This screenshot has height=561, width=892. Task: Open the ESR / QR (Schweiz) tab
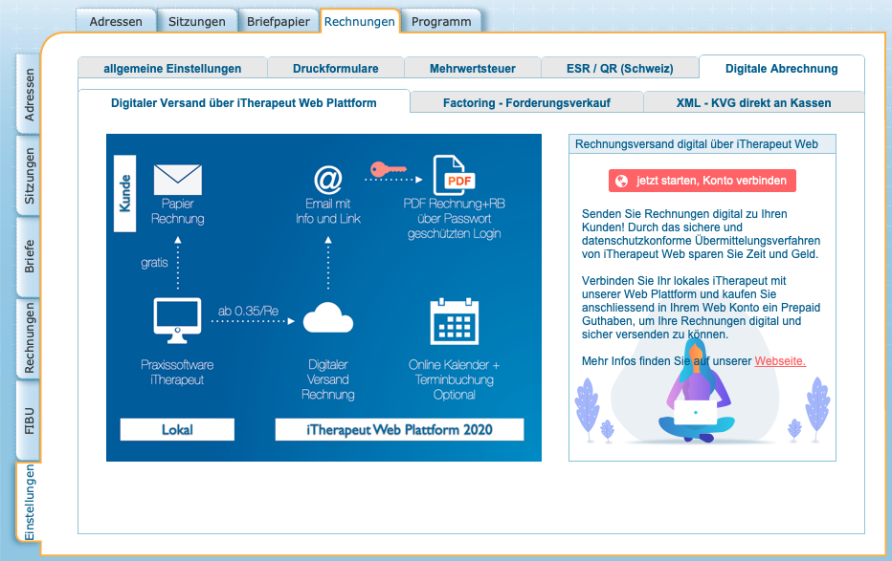(620, 68)
